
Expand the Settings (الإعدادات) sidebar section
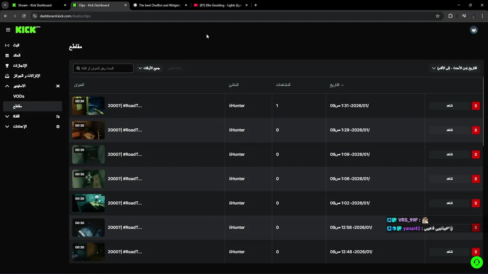click(x=7, y=126)
